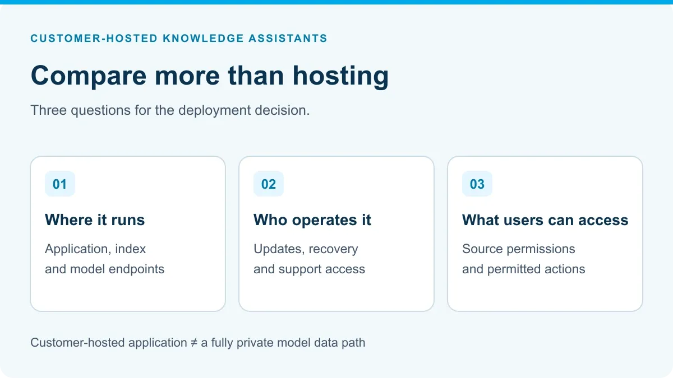673x378 pixels.
Task: Click "Updates, recovery and support access" text
Action: (310, 259)
